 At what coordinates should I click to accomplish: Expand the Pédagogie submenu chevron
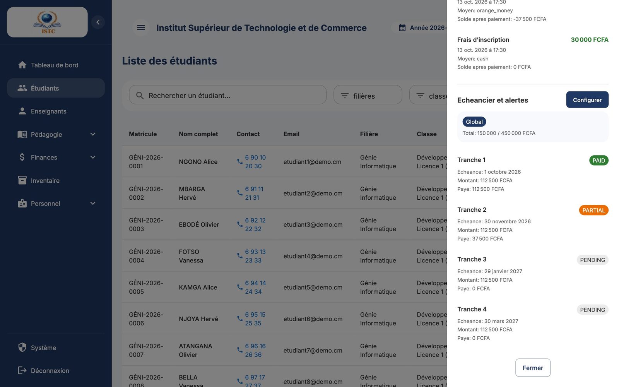pyautogui.click(x=93, y=134)
